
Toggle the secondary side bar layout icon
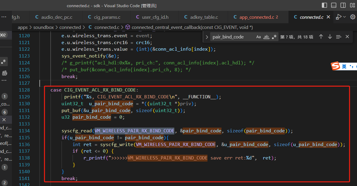click(x=343, y=5)
